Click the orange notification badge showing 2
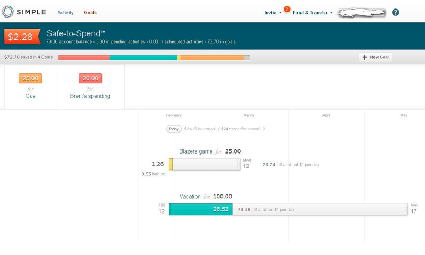The width and height of the screenshot is (425, 255). pyautogui.click(x=287, y=9)
